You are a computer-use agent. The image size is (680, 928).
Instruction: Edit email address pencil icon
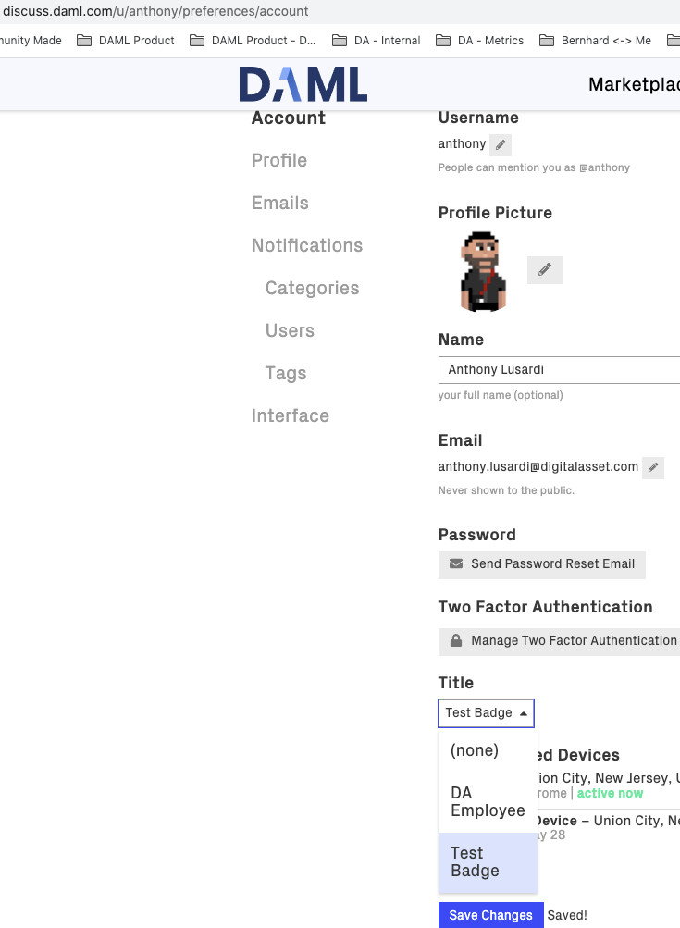coord(653,467)
